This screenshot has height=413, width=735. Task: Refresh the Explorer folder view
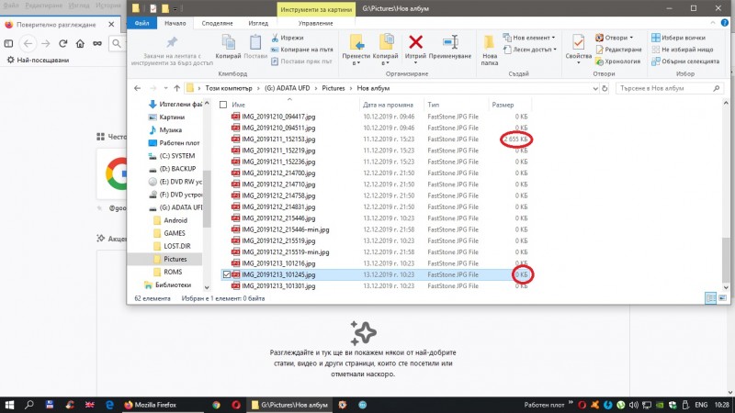[x=605, y=88]
